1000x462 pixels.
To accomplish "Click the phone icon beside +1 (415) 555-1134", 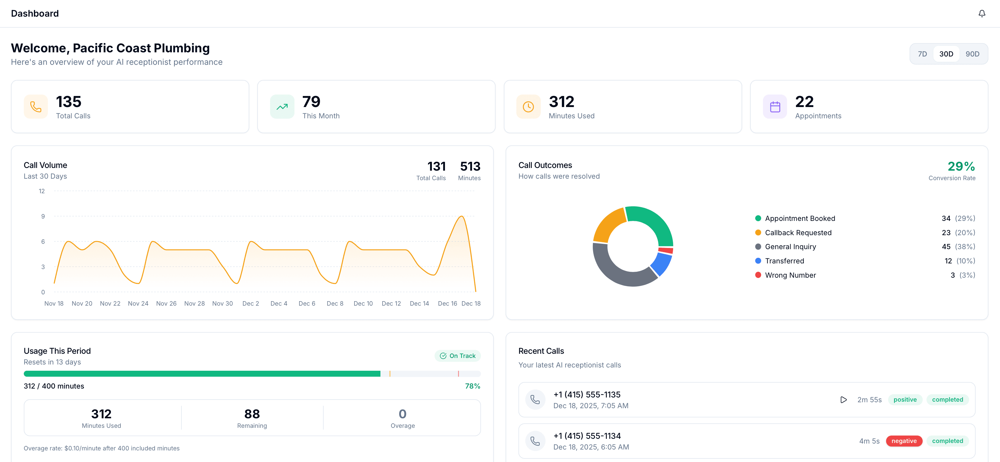I will point(535,441).
